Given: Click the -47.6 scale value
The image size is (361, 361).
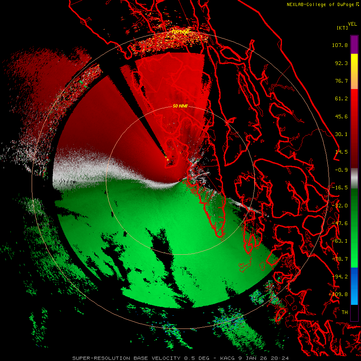Looking at the screenshot, I should click(340, 223).
